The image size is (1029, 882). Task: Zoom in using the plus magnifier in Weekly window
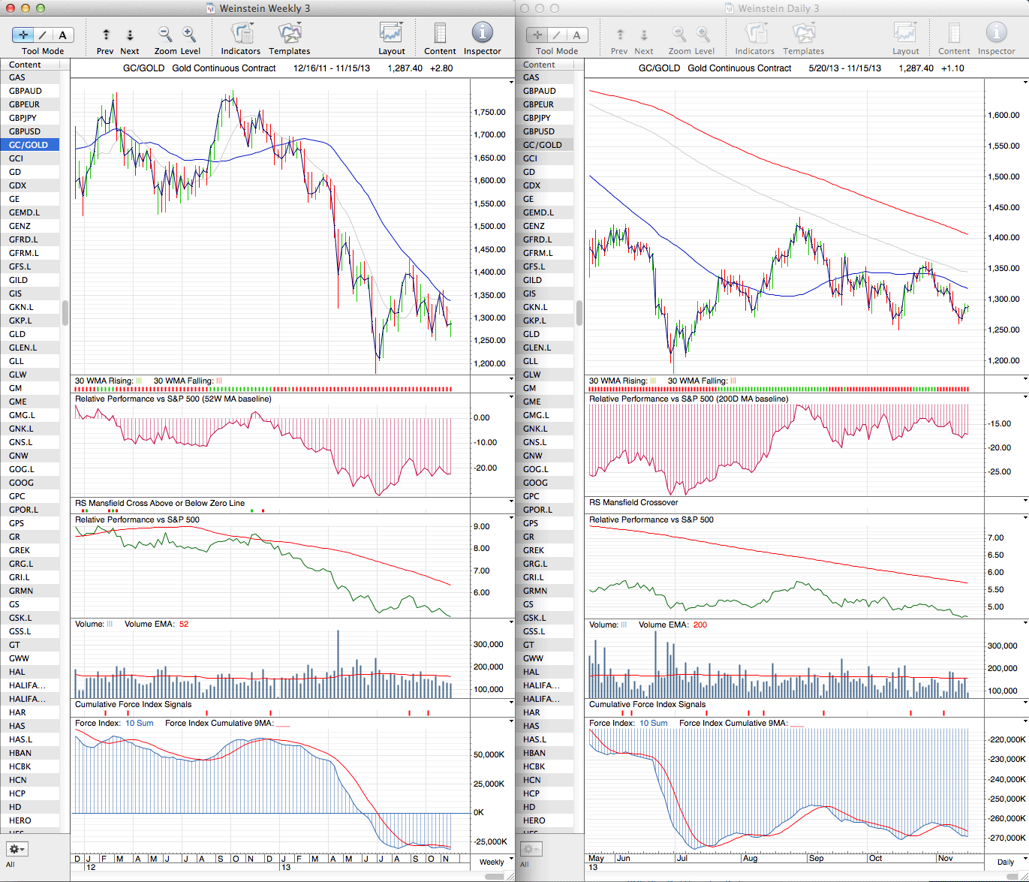[189, 35]
